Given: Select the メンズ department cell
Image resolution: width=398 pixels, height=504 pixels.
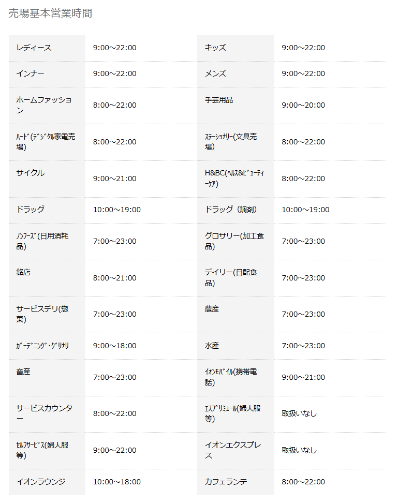Looking at the screenshot, I should click(215, 73).
